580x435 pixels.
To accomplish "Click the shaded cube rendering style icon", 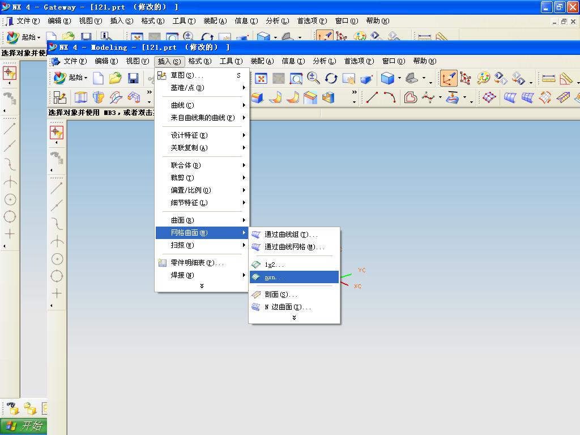I will click(387, 78).
